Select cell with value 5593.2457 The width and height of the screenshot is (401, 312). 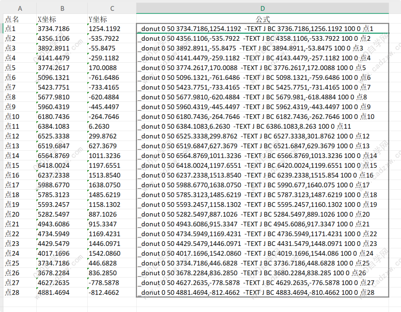click(x=62, y=204)
